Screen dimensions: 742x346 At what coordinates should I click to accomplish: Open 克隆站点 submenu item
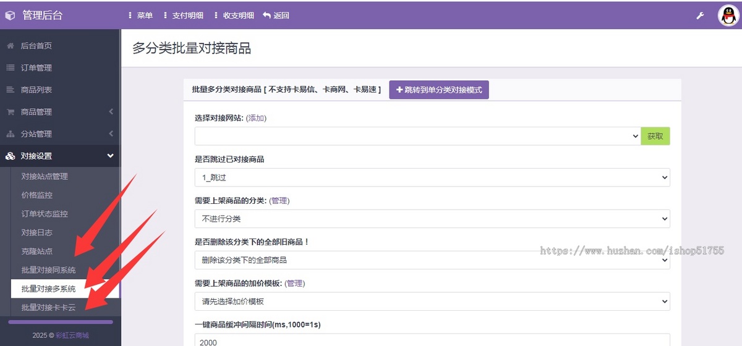point(36,251)
